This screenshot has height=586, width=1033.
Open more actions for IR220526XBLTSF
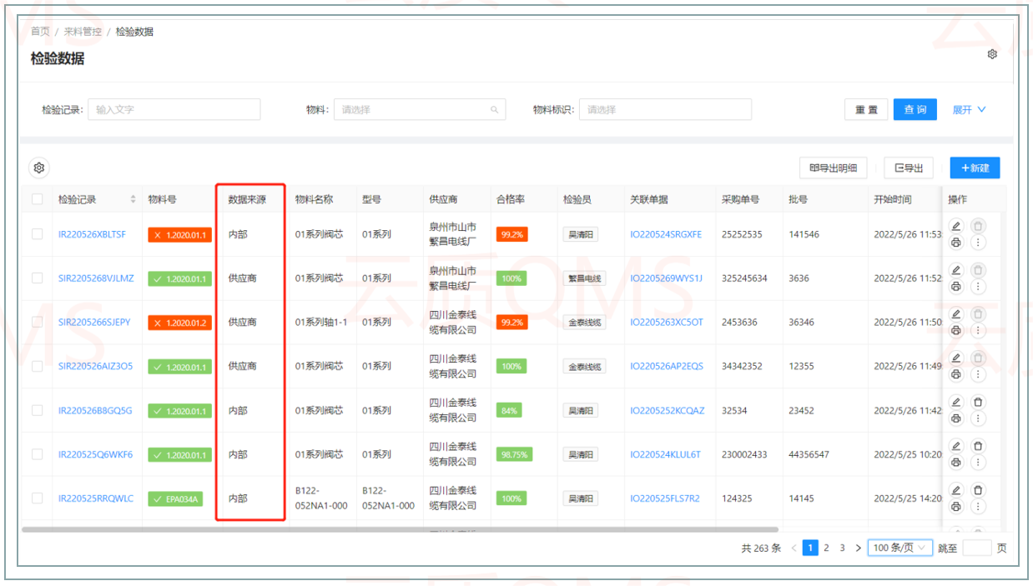pos(979,243)
